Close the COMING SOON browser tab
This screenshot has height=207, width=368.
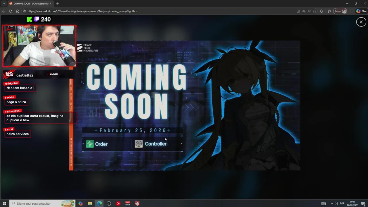(51, 3)
